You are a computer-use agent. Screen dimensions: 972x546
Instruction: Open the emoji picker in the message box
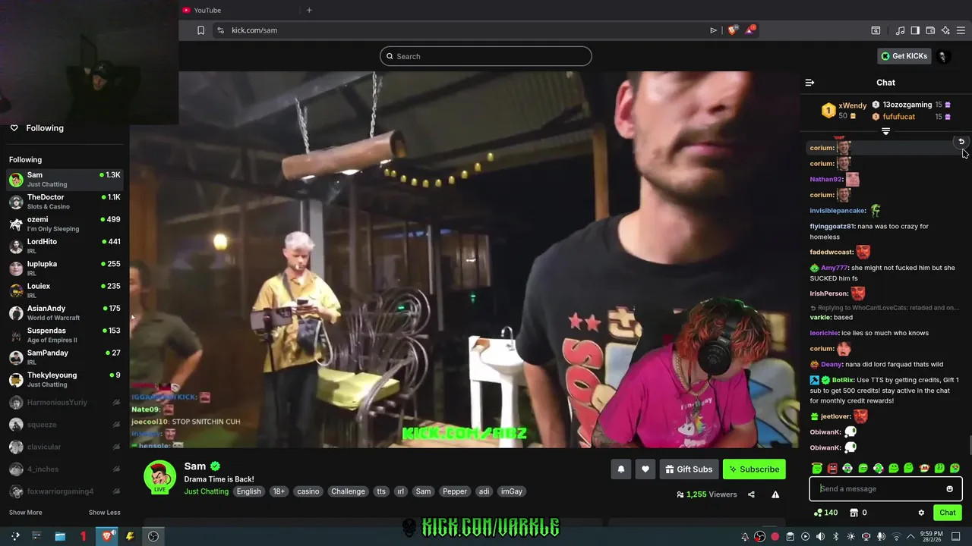click(x=949, y=489)
